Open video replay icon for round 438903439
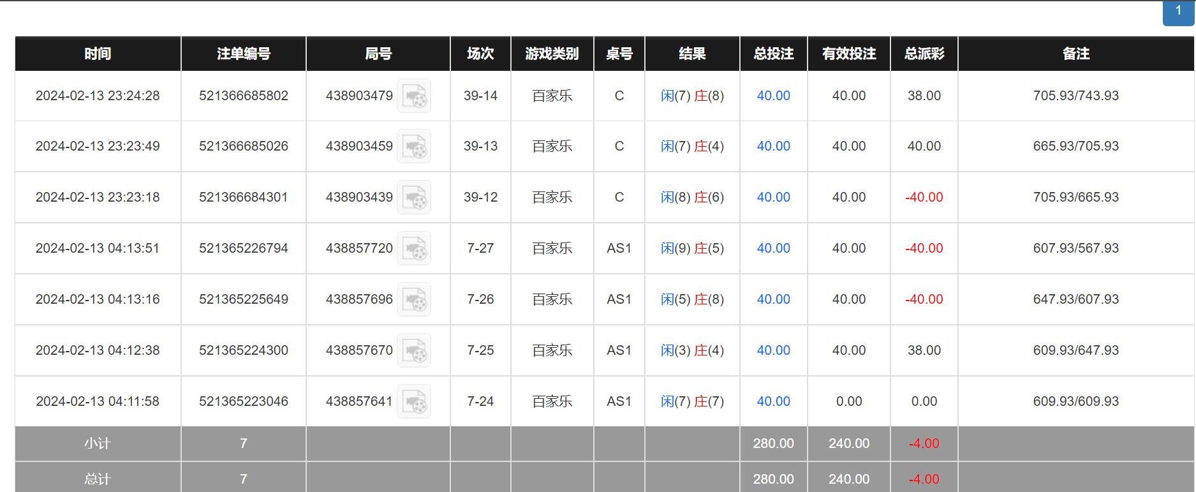1196x492 pixels. (x=414, y=197)
